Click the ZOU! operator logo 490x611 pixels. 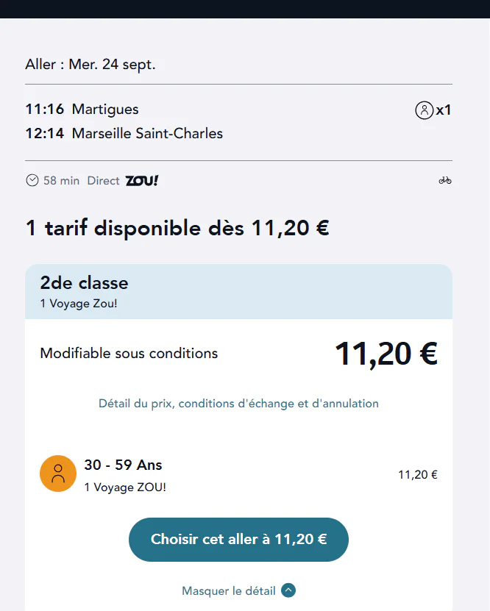(142, 181)
